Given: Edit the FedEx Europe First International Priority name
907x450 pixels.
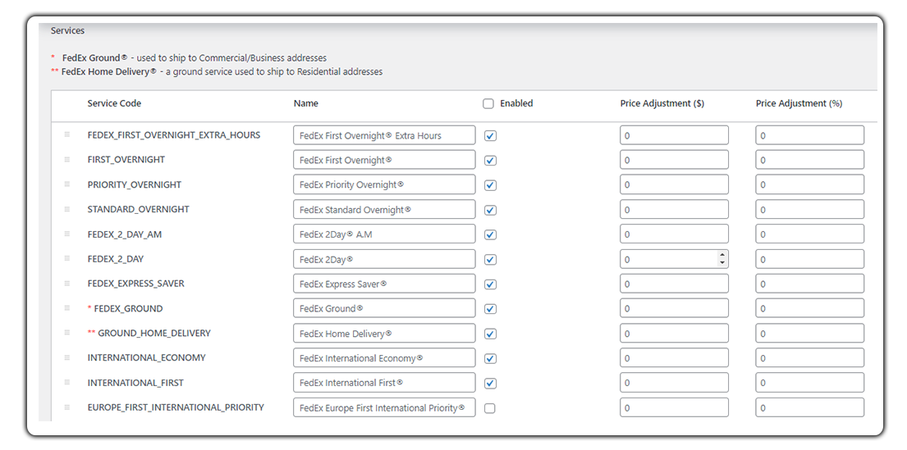Looking at the screenshot, I should tap(384, 408).
